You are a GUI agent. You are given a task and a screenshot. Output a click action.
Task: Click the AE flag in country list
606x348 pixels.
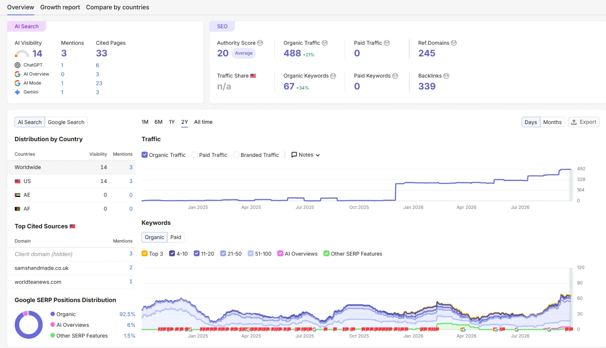(x=18, y=195)
